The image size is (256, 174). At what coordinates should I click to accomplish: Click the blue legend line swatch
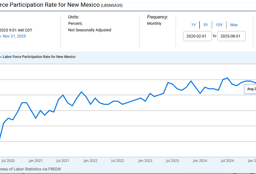pyautogui.click(x=1, y=57)
